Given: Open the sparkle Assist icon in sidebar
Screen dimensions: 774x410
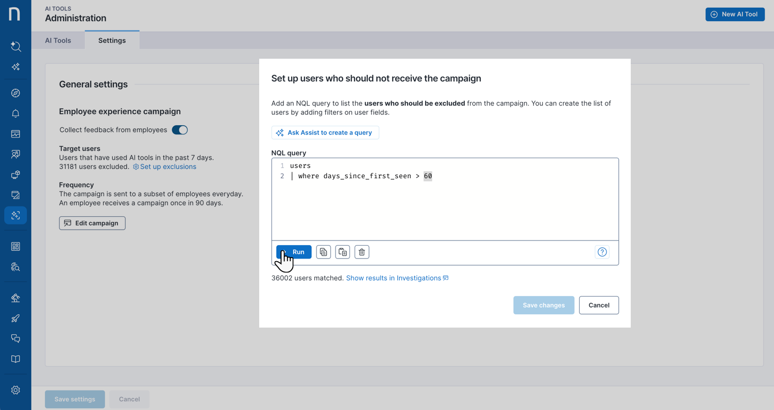Looking at the screenshot, I should pyautogui.click(x=15, y=67).
